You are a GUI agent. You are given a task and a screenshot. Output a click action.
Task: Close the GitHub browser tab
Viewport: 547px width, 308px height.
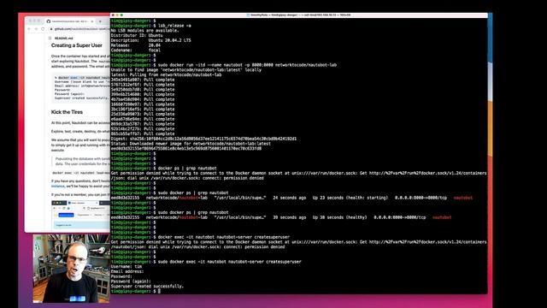pos(92,21)
